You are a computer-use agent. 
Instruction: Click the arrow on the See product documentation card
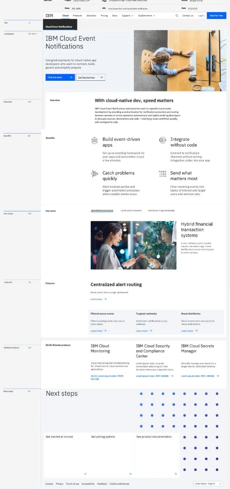(175, 474)
